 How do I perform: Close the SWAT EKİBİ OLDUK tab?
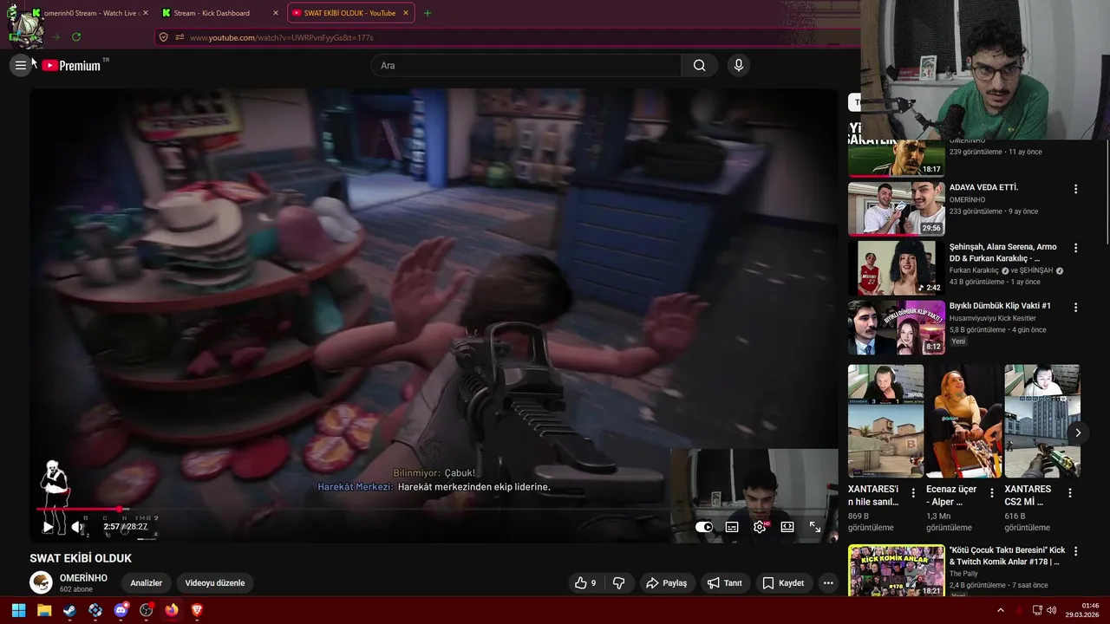(x=405, y=13)
